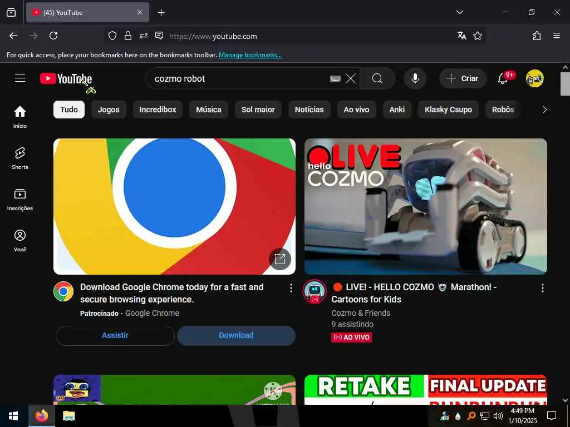Open volume control in system tray
Image resolution: width=570 pixels, height=427 pixels.
pos(498,416)
